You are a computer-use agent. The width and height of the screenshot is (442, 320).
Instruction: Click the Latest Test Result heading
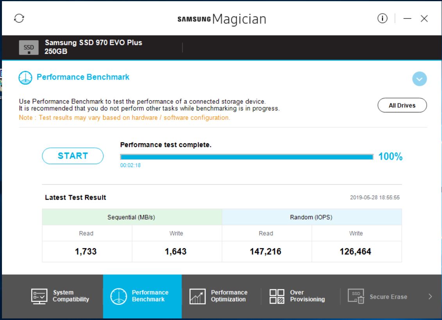[x=75, y=197]
